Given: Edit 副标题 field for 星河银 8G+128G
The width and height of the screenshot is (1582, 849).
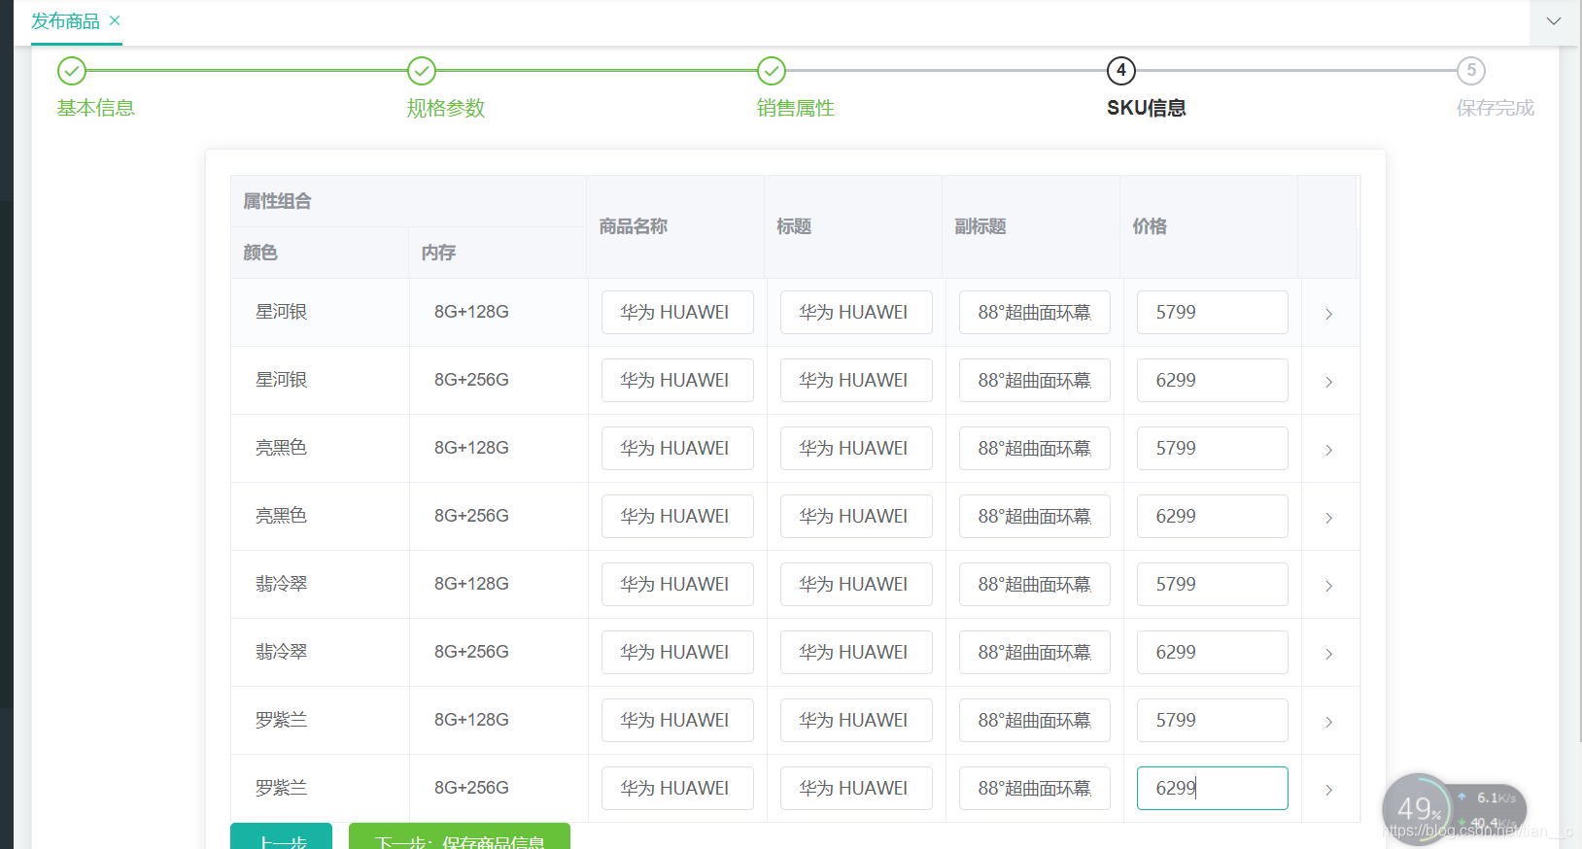Looking at the screenshot, I should [1035, 312].
